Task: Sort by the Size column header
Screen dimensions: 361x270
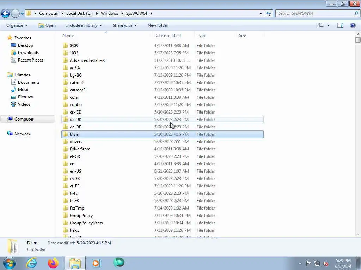Action: pos(243,36)
